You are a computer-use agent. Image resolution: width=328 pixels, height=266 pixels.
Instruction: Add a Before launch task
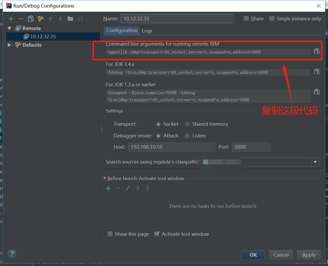coord(108,188)
